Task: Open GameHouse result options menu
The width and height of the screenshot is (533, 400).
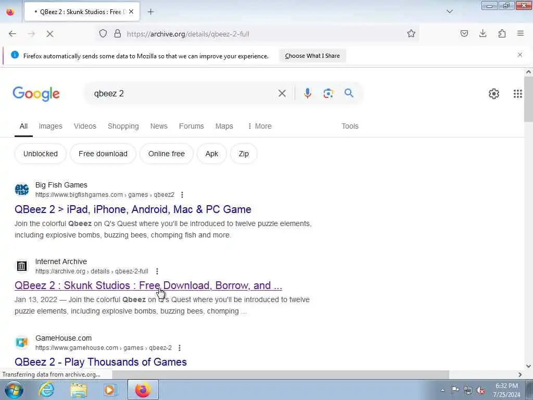Action: pos(180,348)
